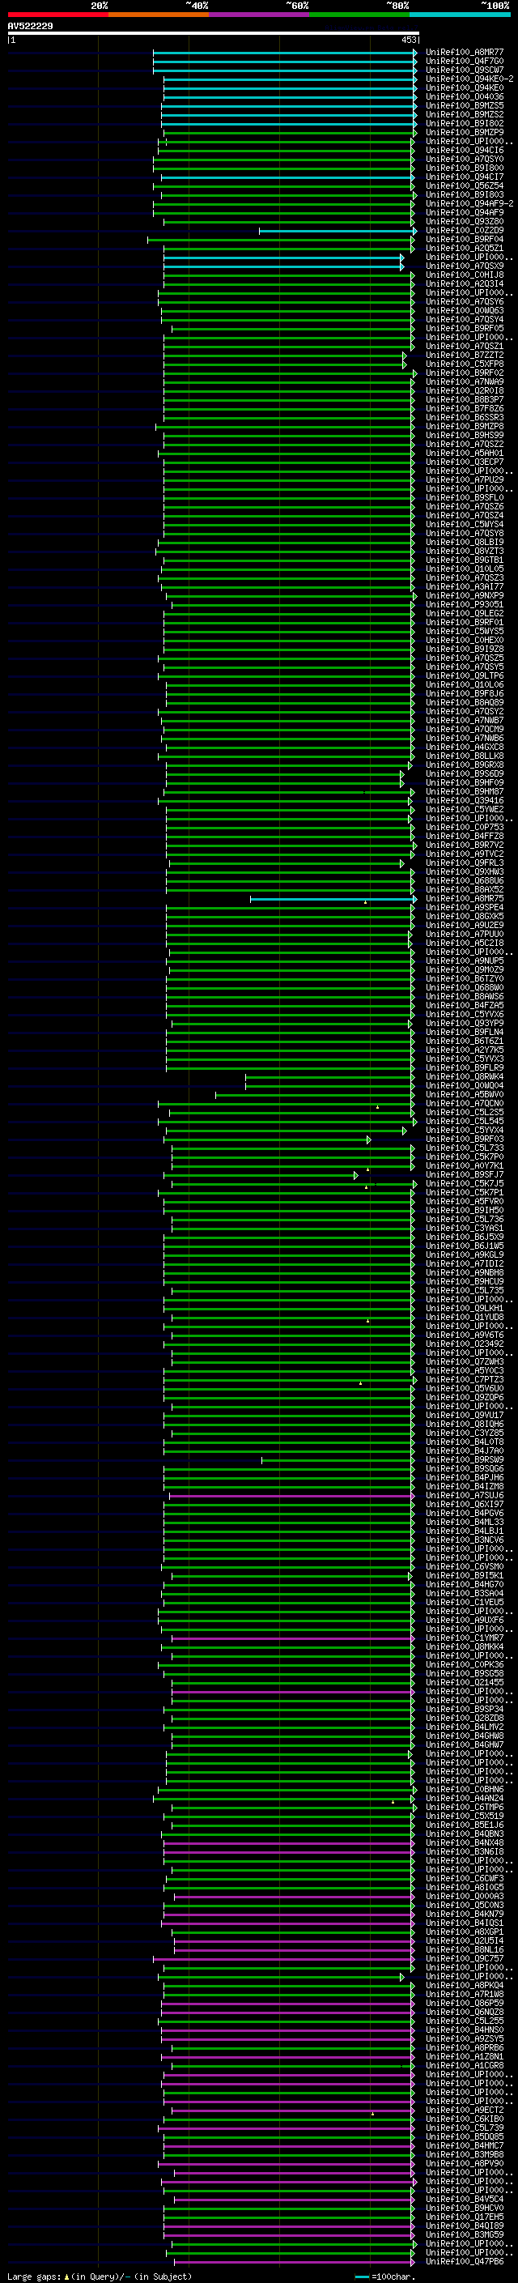Click hit label UniRef100_B9RF03
The image size is (518, 2283).
click(x=465, y=1139)
